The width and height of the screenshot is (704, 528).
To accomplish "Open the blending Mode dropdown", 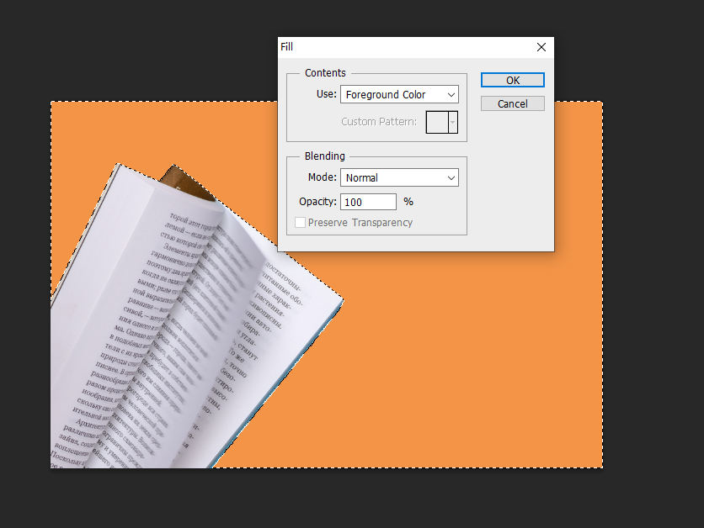I will (x=399, y=177).
